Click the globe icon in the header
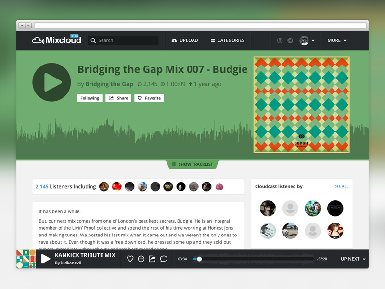 pos(290,40)
